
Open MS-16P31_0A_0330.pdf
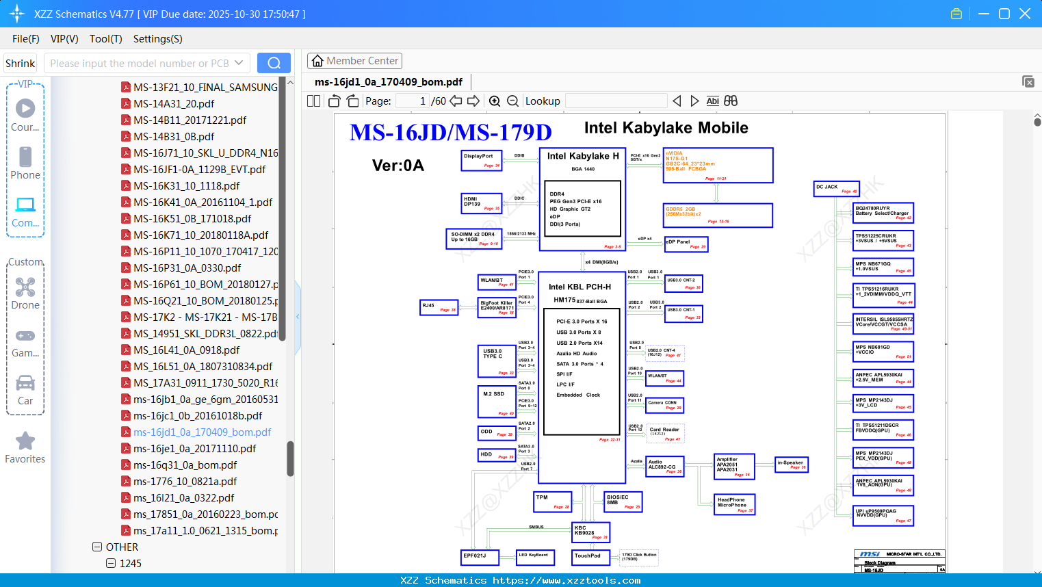[187, 268]
